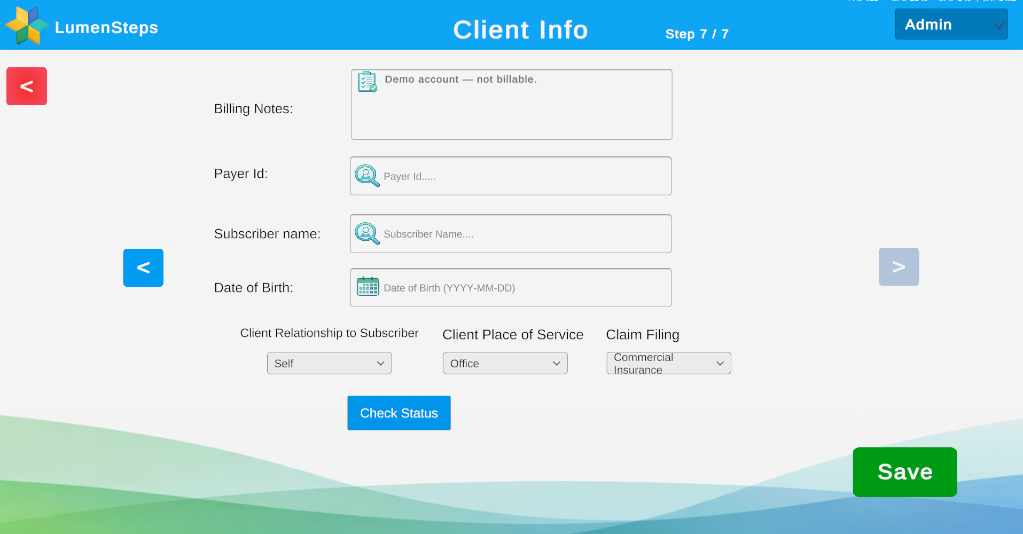Go to previous step with blue arrow

pyautogui.click(x=143, y=268)
